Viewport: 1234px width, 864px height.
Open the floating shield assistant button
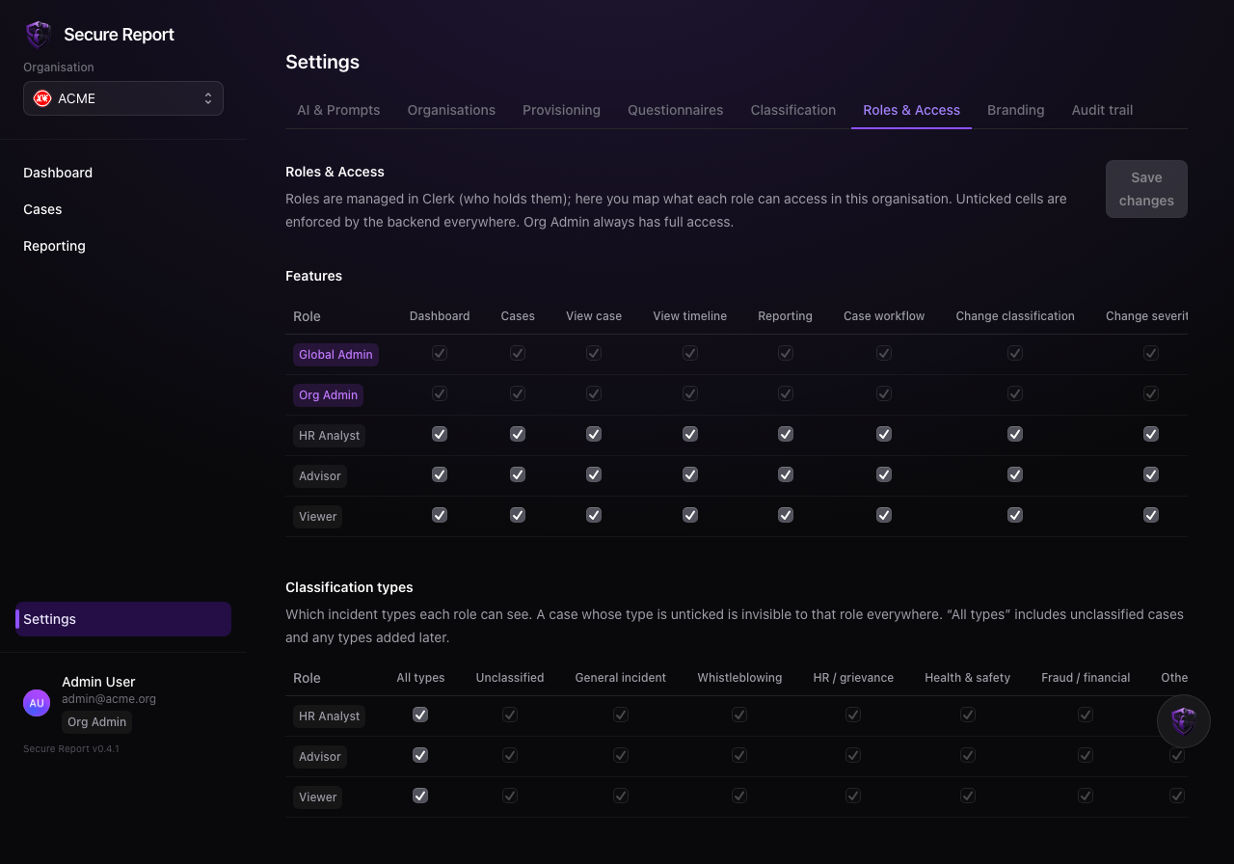[x=1183, y=721]
